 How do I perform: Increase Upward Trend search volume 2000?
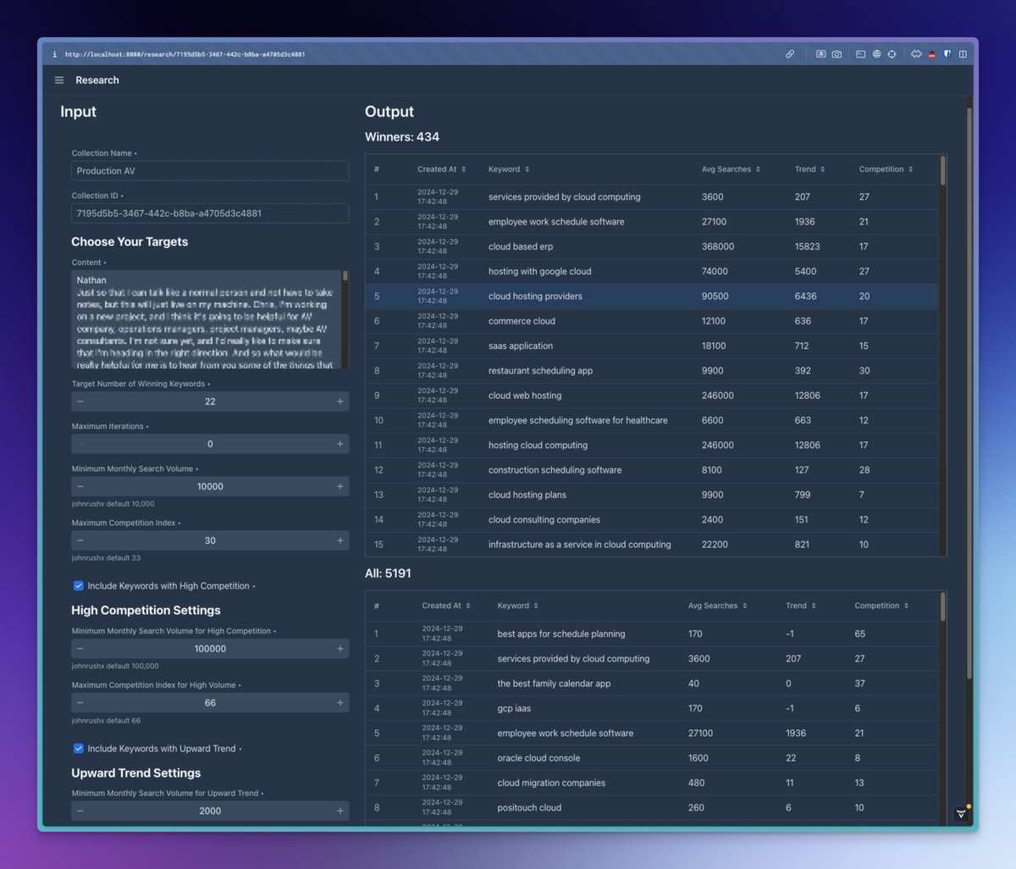click(x=340, y=811)
